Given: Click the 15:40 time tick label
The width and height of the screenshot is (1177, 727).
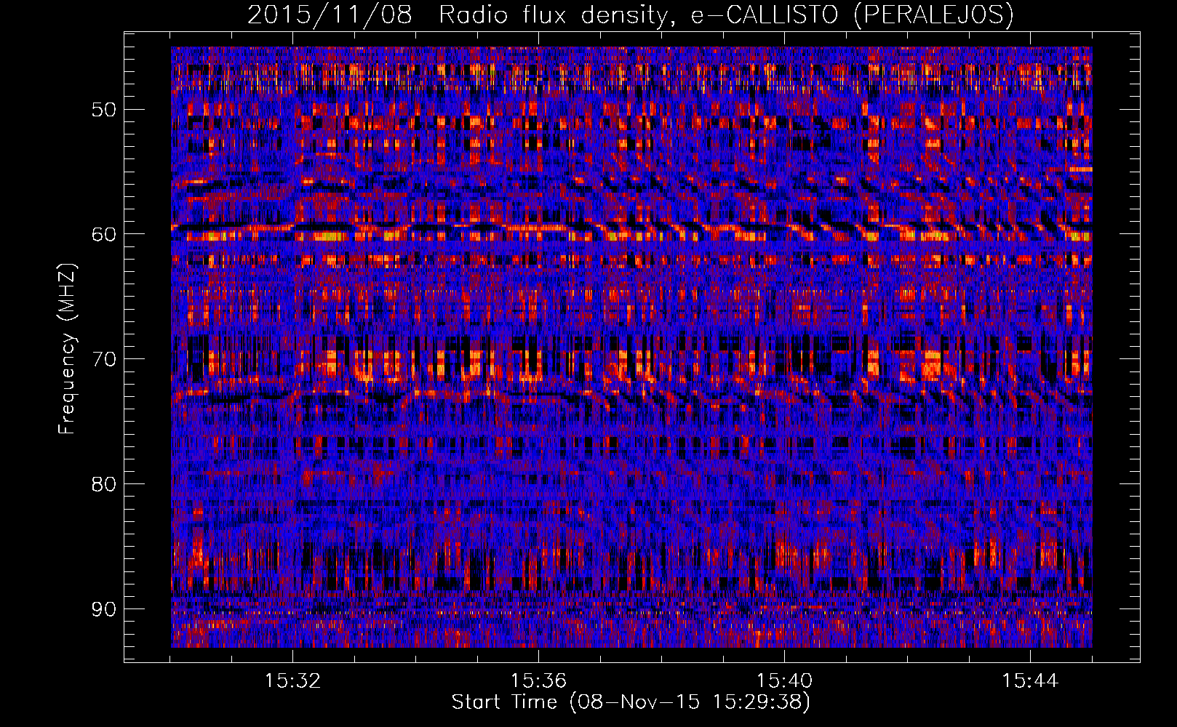Looking at the screenshot, I should coord(784,681).
